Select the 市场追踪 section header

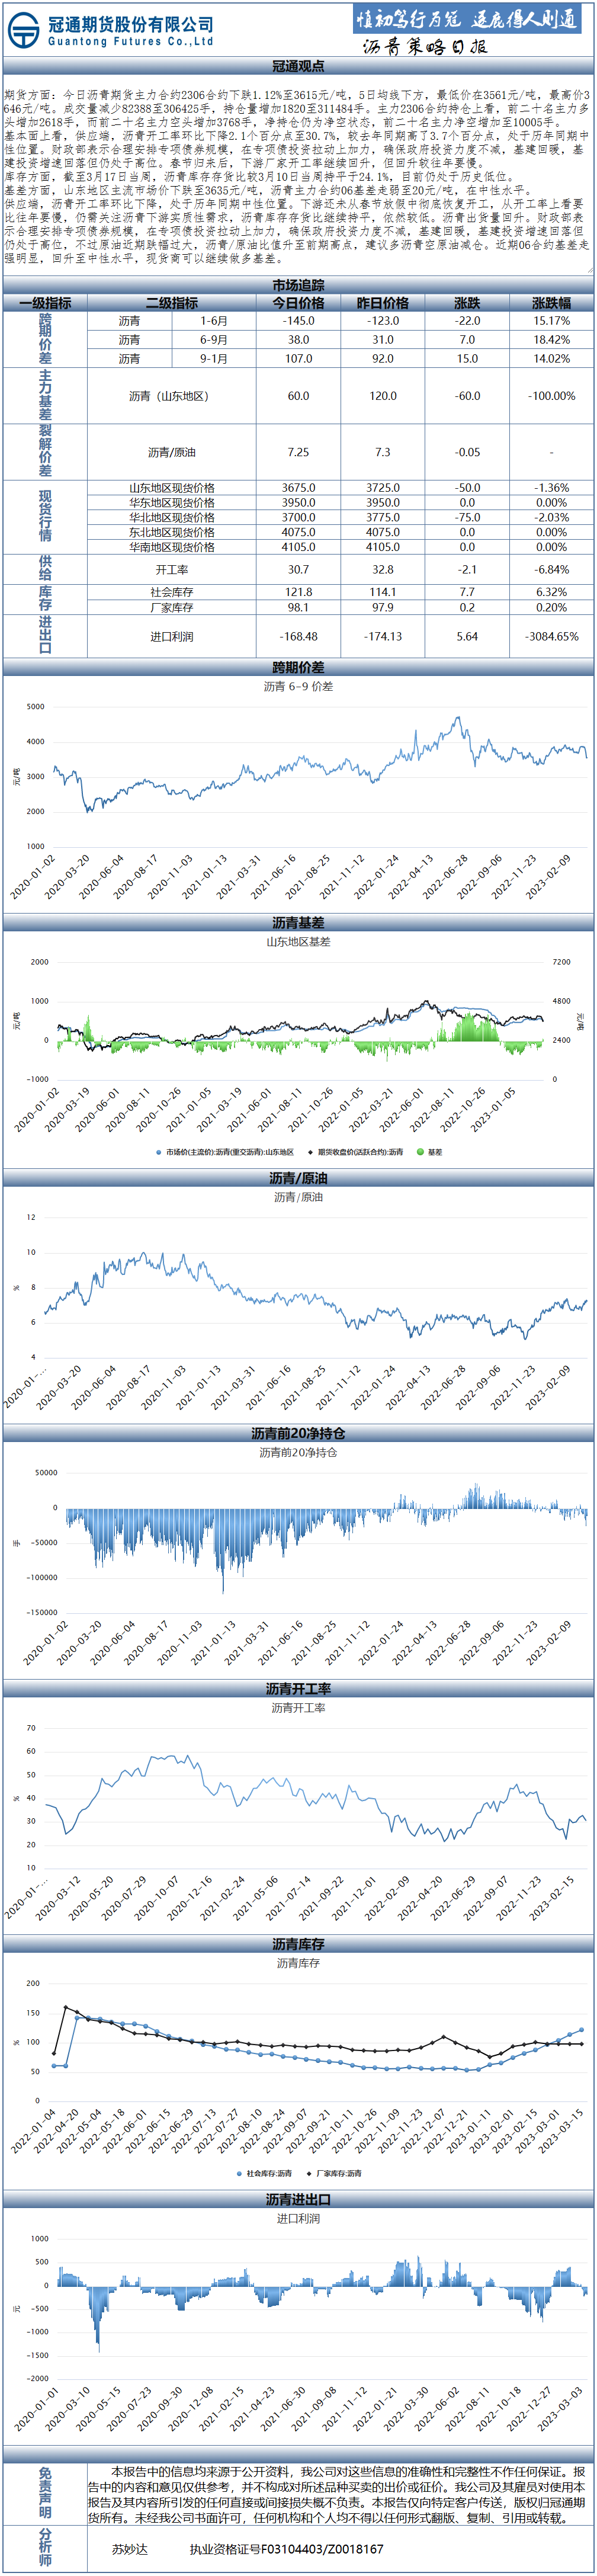pyautogui.click(x=298, y=285)
